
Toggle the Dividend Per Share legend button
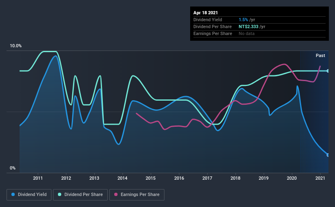point(80,195)
